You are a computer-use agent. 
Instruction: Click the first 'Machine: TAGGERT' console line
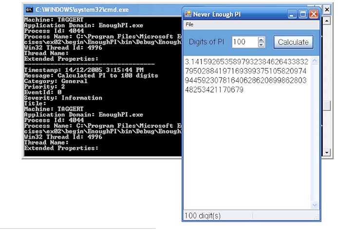point(54,19)
